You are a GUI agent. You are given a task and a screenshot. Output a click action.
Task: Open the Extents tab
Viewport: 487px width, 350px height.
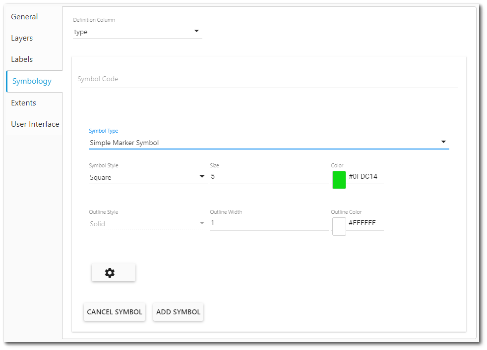[x=23, y=102]
